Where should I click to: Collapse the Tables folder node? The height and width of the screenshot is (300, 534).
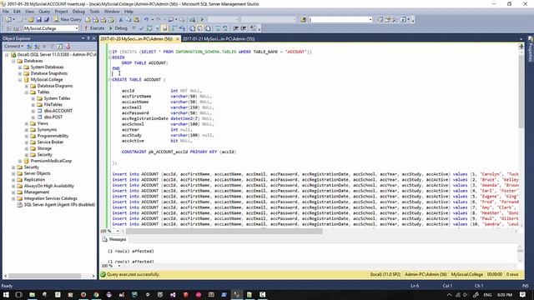coord(27,92)
